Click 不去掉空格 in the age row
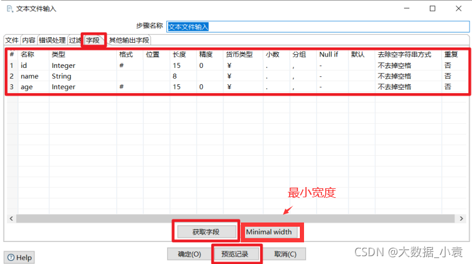This screenshot has height=264, width=472. [408, 87]
